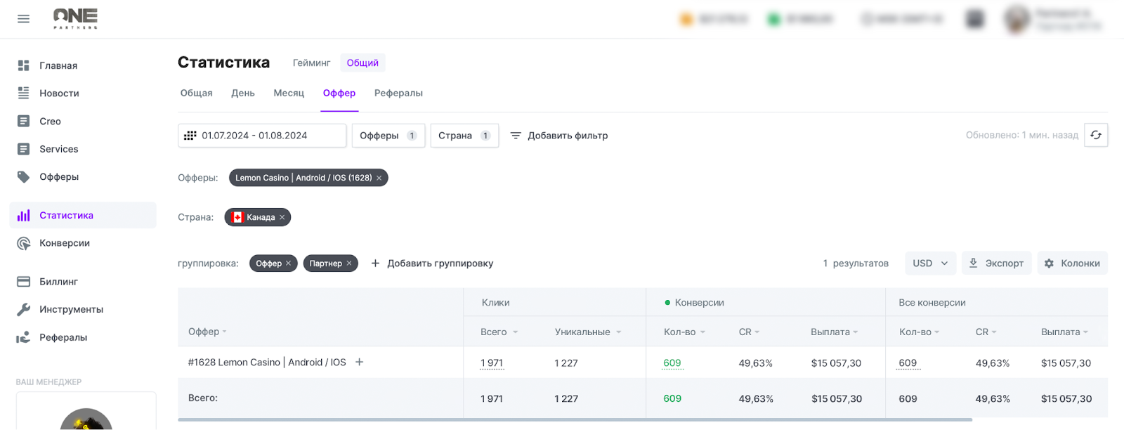Open Инструменты wrench icon in sidebar
Screen dimensions: 1124x430
(23, 309)
